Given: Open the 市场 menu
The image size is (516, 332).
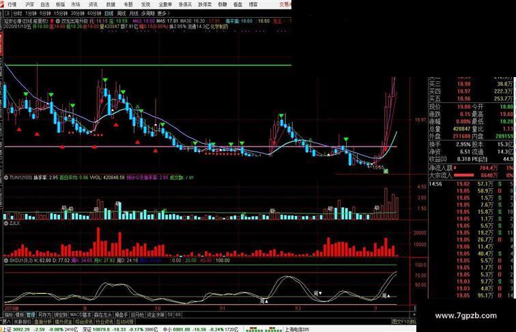Looking at the screenshot, I should [76, 4].
